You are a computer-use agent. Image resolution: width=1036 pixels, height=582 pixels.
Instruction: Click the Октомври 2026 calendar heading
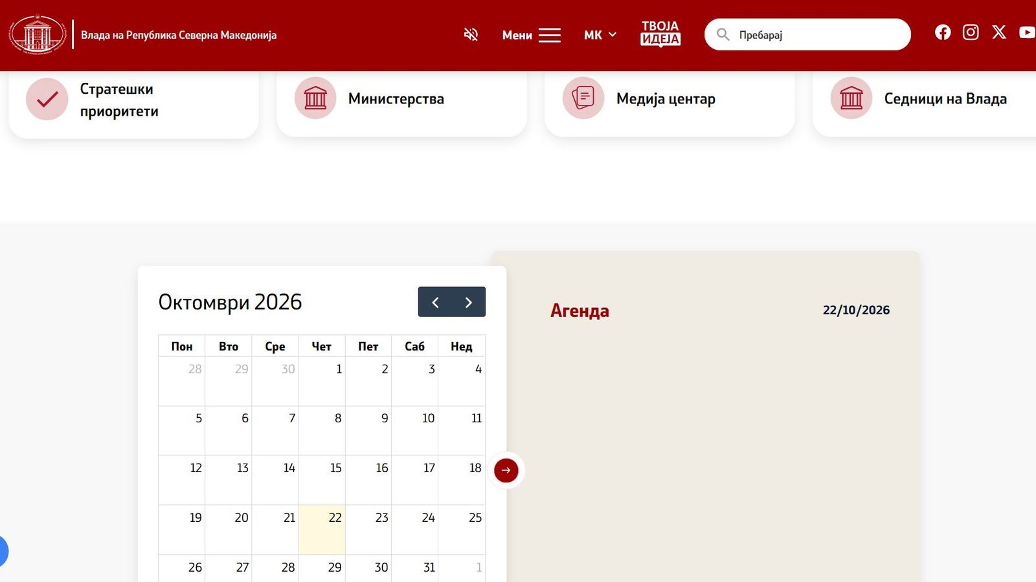coord(230,302)
